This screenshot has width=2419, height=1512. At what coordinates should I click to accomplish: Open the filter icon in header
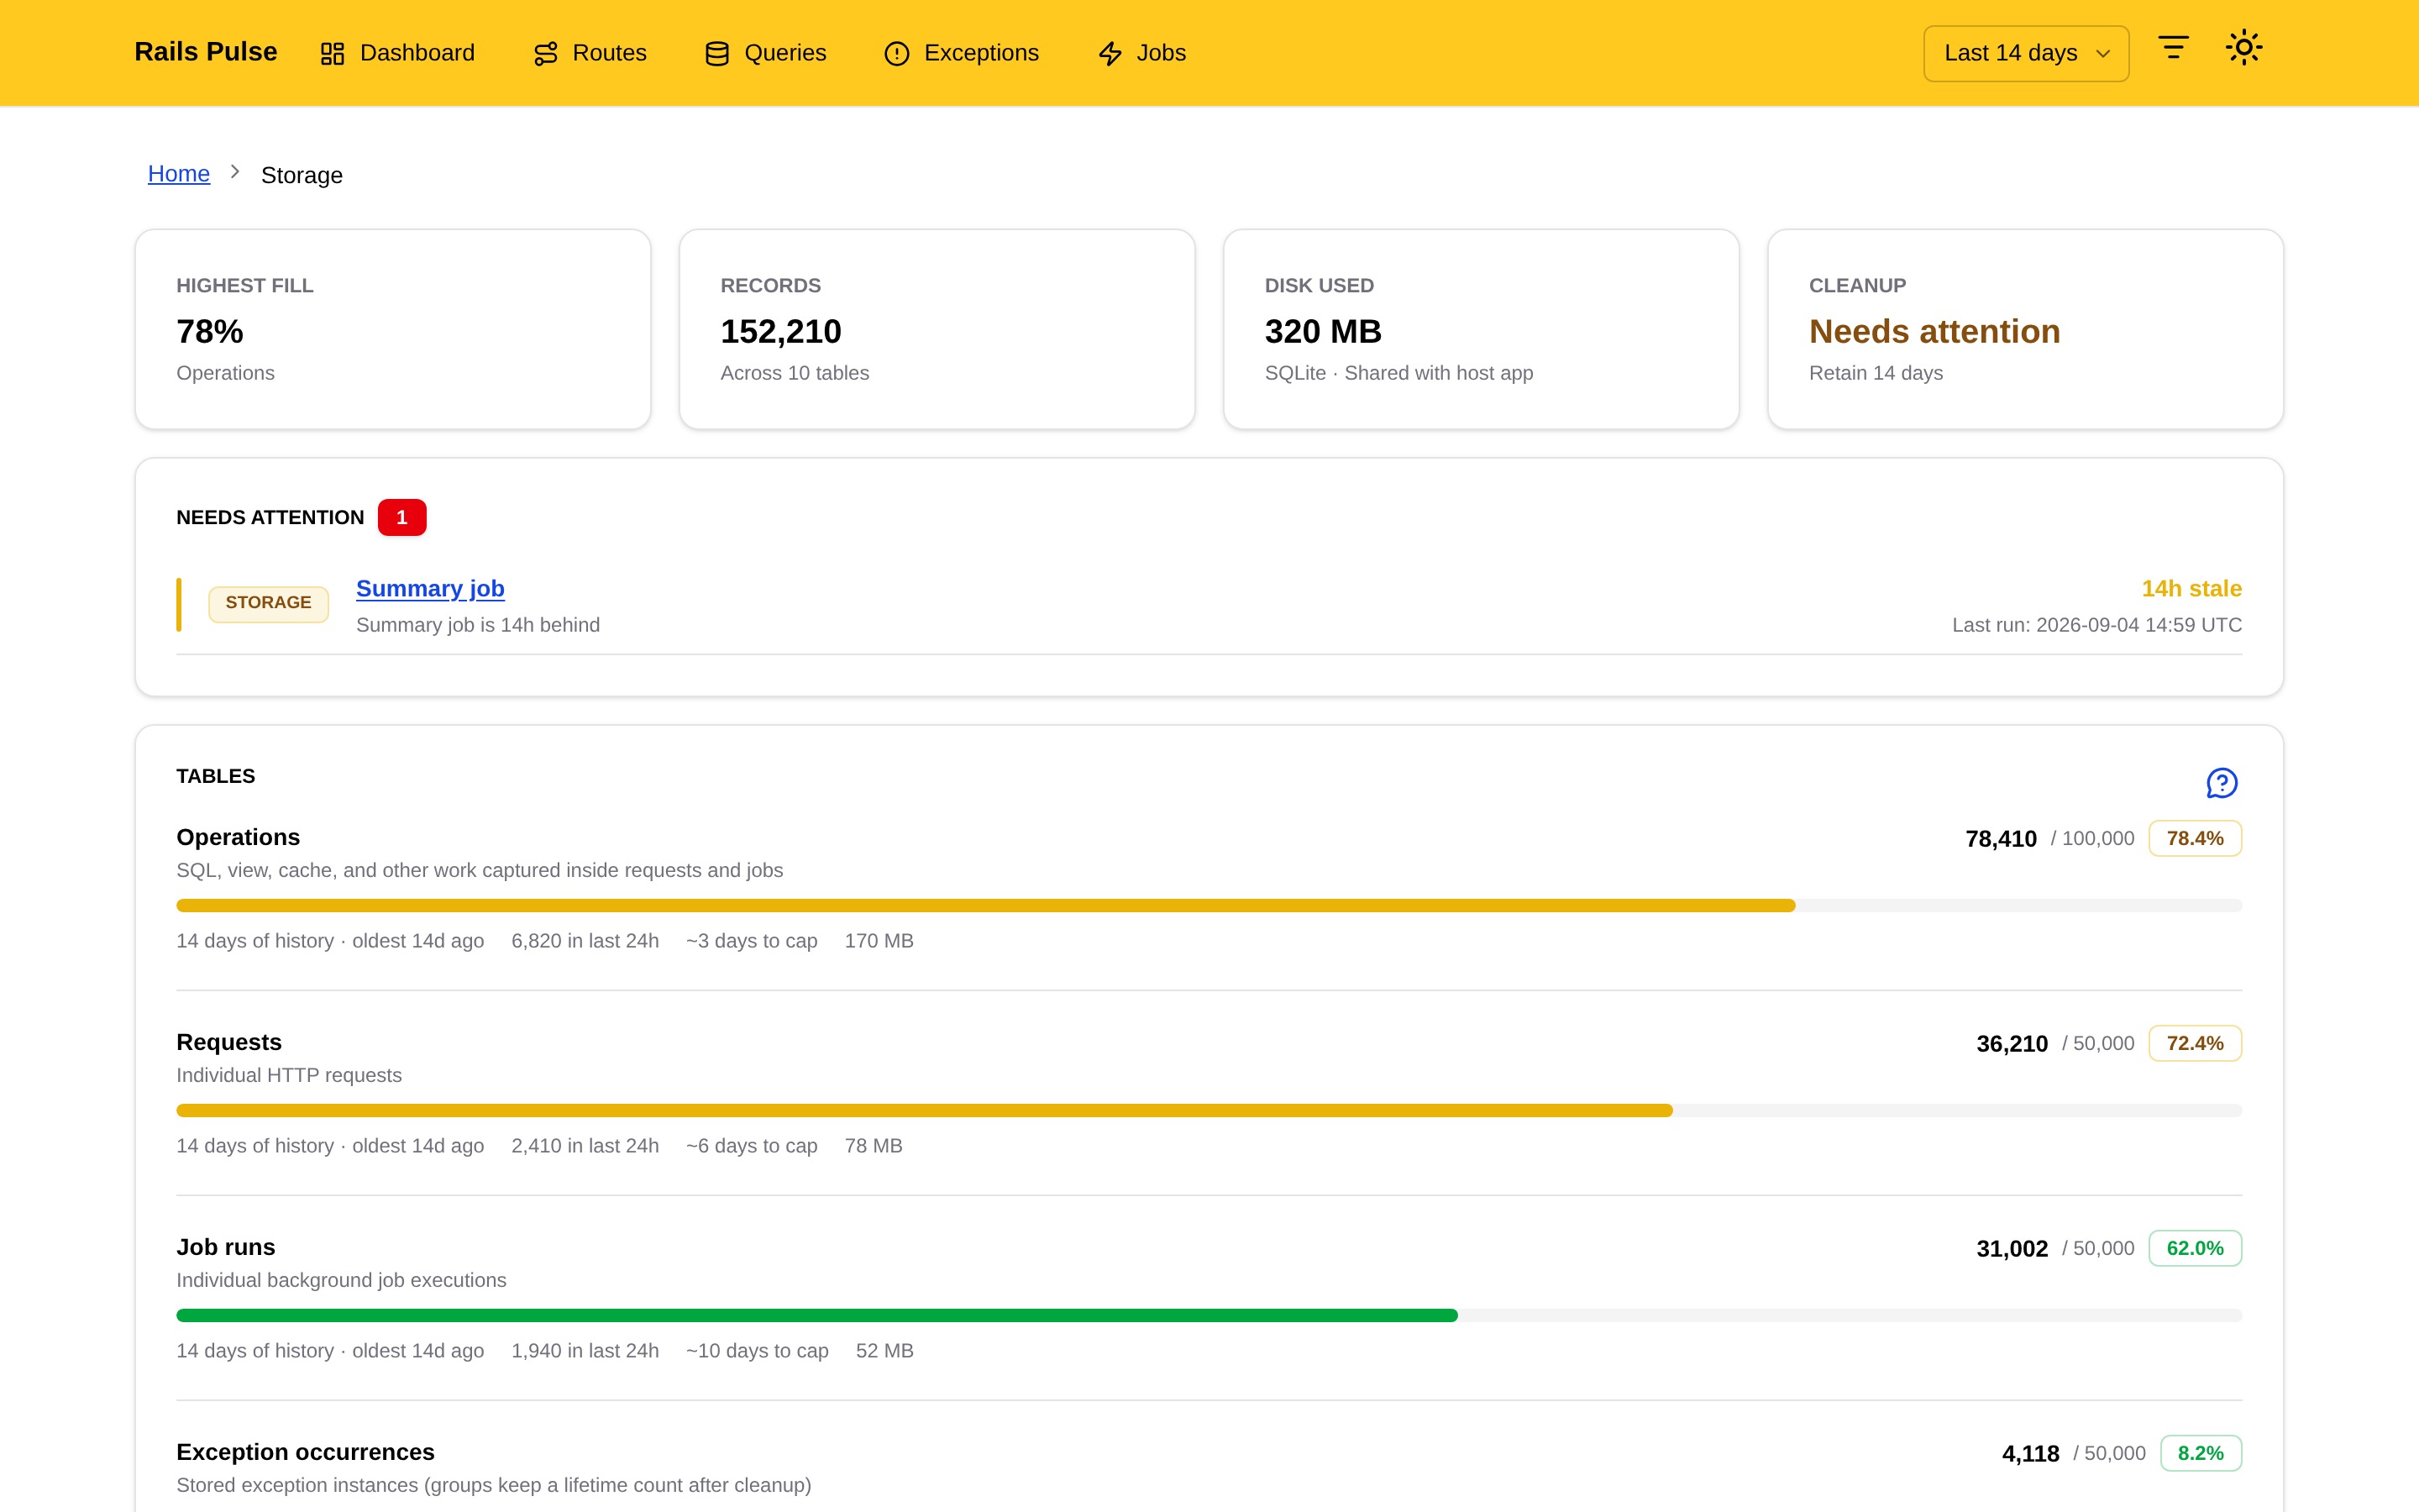(x=2173, y=47)
